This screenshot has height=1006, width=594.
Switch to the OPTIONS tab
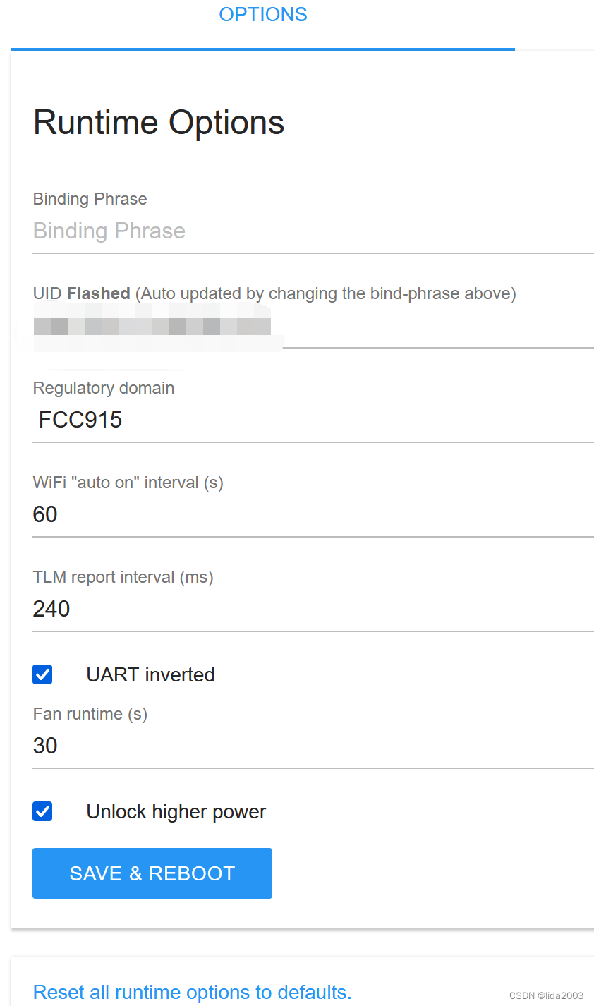262,15
